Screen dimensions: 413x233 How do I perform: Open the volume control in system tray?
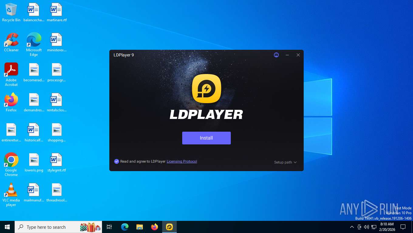click(367, 227)
